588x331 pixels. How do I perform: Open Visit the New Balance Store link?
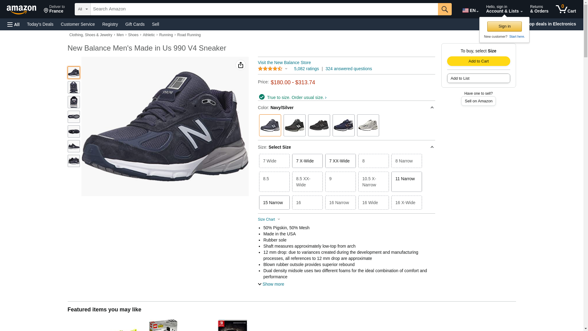pos(284,63)
